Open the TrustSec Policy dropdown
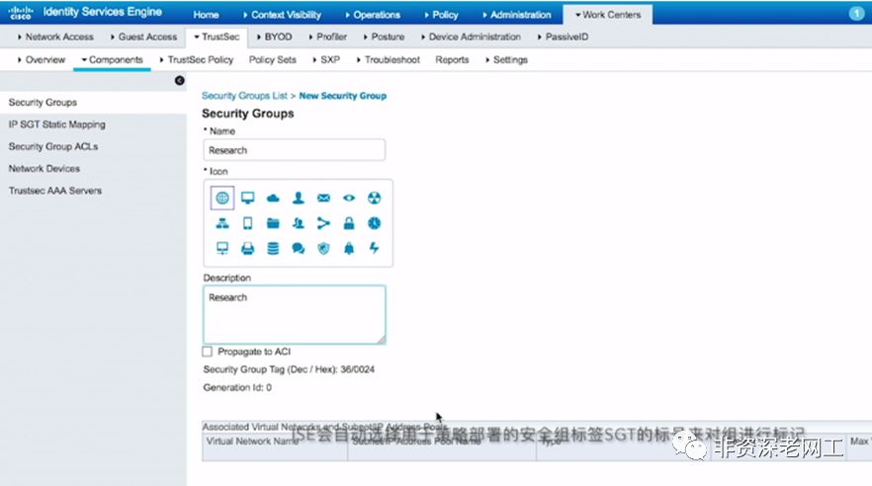Viewport: 872px width, 486px height. coord(197,60)
